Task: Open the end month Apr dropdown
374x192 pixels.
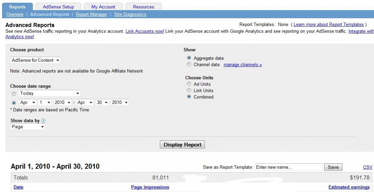Action: [85, 102]
